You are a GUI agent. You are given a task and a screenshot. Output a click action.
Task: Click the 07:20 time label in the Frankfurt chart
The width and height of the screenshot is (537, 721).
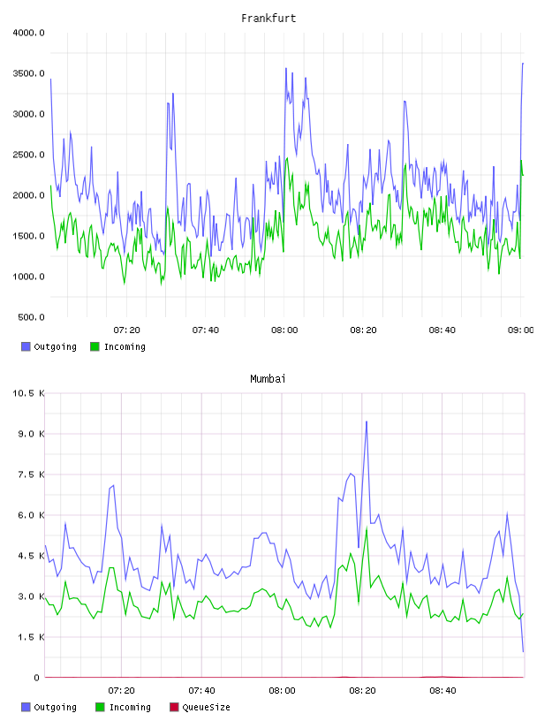(126, 330)
